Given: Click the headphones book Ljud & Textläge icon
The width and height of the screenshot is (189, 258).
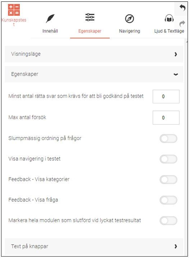Looking at the screenshot, I should 169,18.
